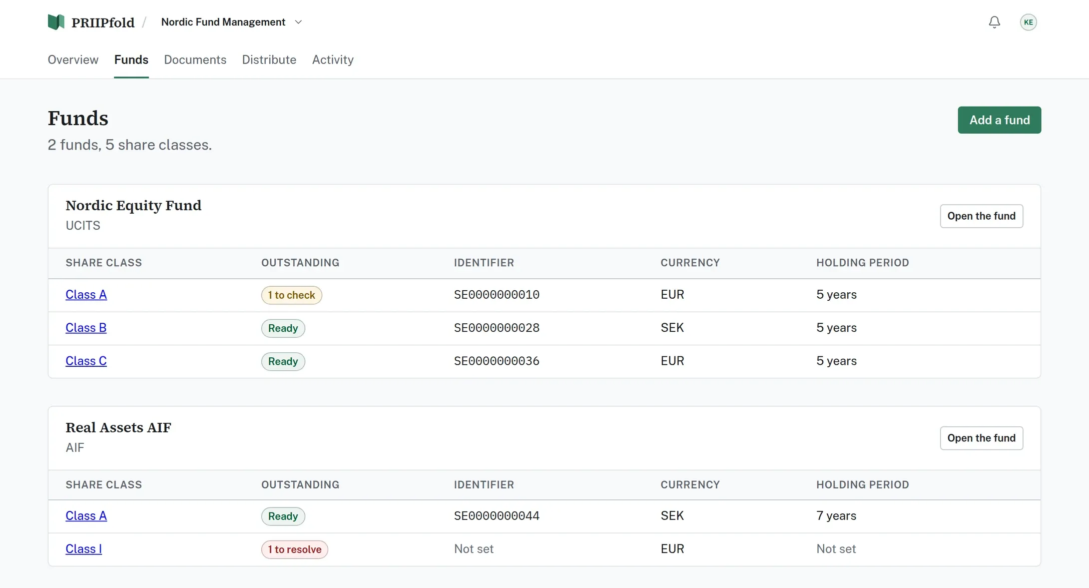Click the SEK currency in Class B row
Viewport: 1089px width, 588px height.
(x=672, y=328)
